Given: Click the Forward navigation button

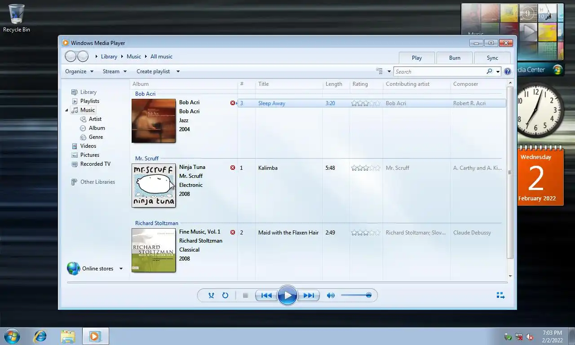Looking at the screenshot, I should coord(83,56).
